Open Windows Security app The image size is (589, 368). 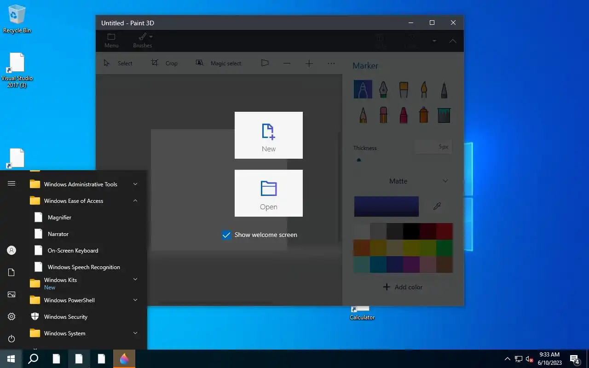point(84,316)
